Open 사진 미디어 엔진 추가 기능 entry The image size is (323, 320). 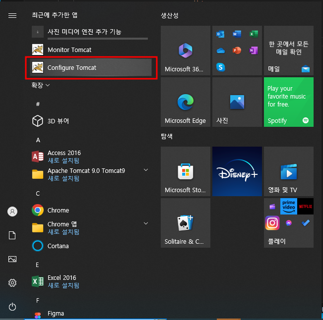(x=91, y=32)
